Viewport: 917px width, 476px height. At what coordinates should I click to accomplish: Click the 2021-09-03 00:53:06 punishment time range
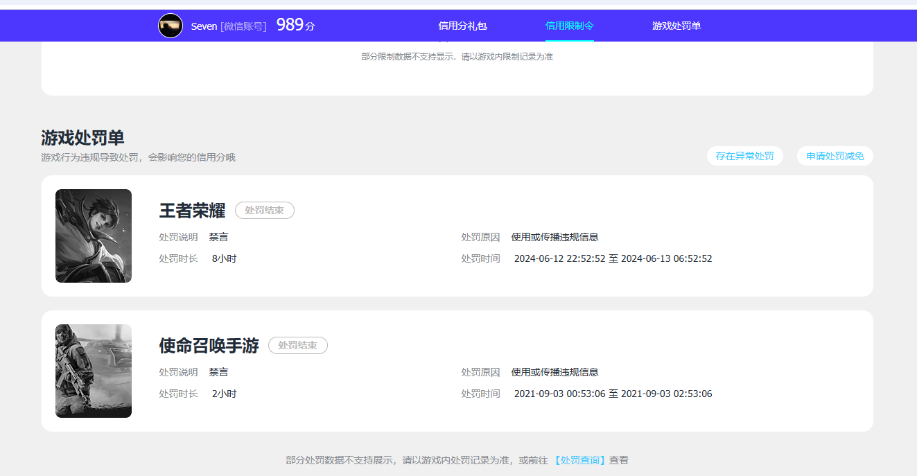[x=613, y=394]
